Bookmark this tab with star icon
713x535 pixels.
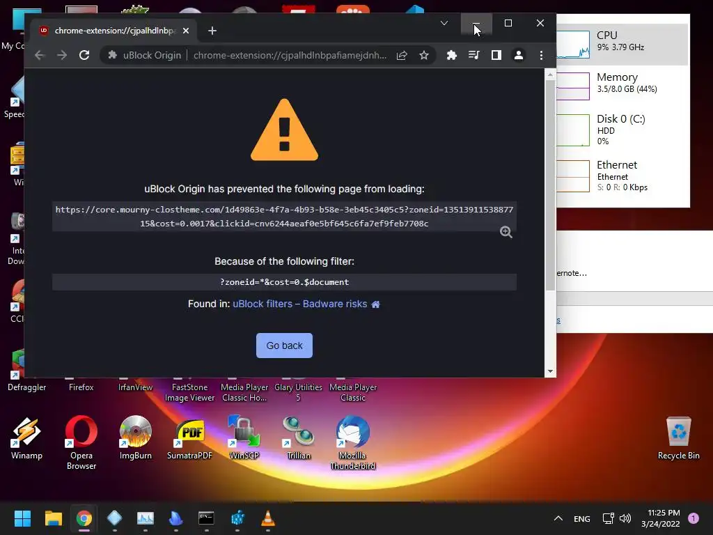click(x=424, y=55)
